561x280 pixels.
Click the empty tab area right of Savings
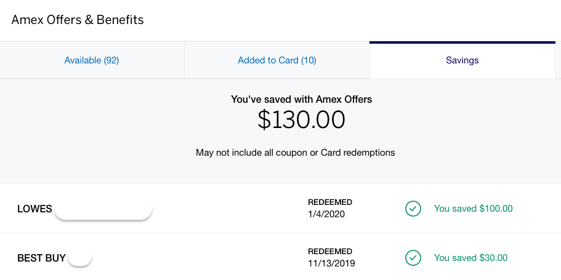(x=558, y=60)
